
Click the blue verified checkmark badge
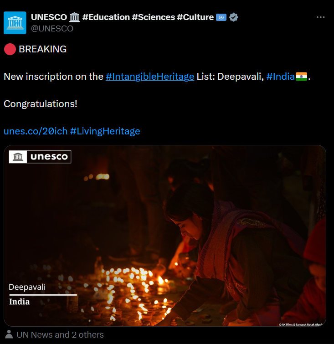[x=234, y=17]
